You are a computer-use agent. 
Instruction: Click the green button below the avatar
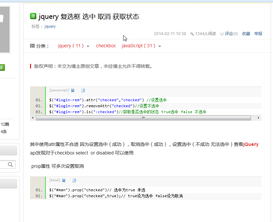pyautogui.click(x=2, y=67)
